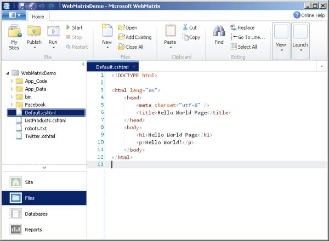The width and height of the screenshot is (329, 241).
Task: Expand the bin folder
Action: click(x=12, y=97)
